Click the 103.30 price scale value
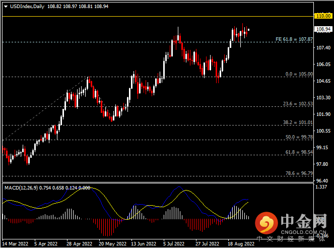 click(x=323, y=98)
